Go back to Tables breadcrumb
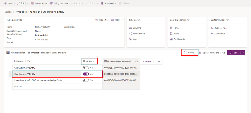Viewport: 251px width, 113px height. 8,12
